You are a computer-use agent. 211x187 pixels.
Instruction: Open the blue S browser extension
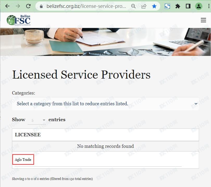(167, 6)
